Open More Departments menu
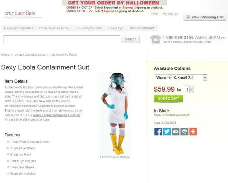228x183 pixels. pos(142,28)
